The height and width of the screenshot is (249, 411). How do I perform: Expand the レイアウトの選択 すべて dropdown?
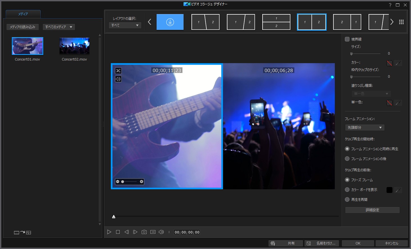pos(125,25)
